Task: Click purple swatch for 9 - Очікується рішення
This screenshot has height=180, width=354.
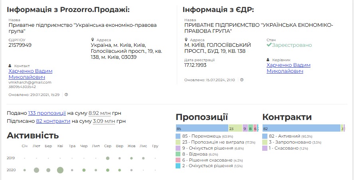Action: 178,148
